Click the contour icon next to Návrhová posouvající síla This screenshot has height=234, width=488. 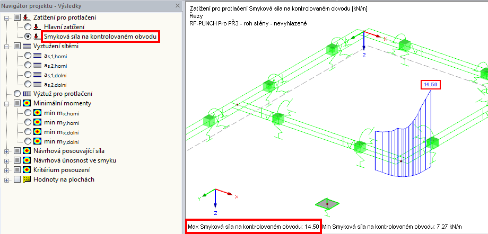[x=27, y=151]
